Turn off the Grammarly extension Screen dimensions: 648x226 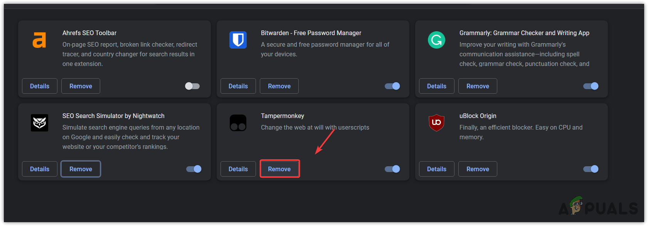(591, 86)
